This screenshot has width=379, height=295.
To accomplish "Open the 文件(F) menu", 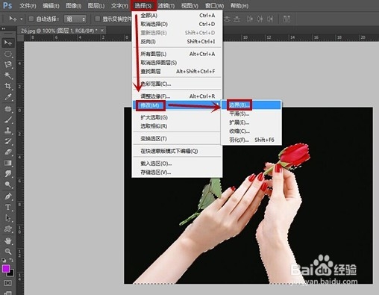I will tap(28, 5).
